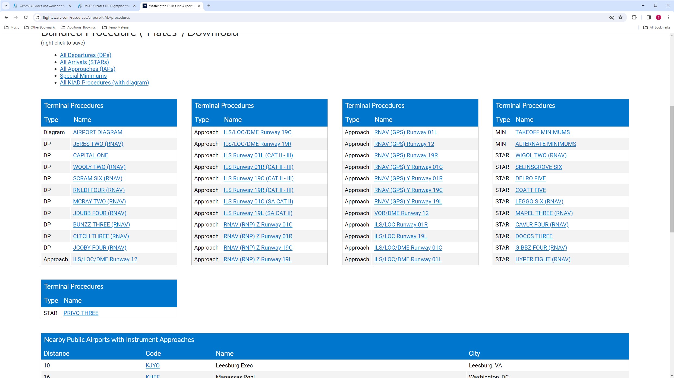Open the AIRPORT DIAGRAM link
This screenshot has width=674, height=378.
pyautogui.click(x=97, y=132)
